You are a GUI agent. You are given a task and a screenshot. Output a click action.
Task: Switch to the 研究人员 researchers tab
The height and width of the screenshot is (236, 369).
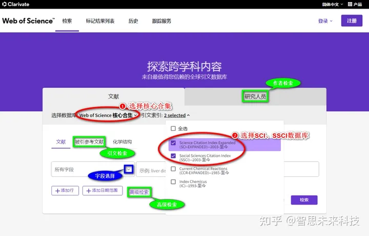click(x=255, y=97)
